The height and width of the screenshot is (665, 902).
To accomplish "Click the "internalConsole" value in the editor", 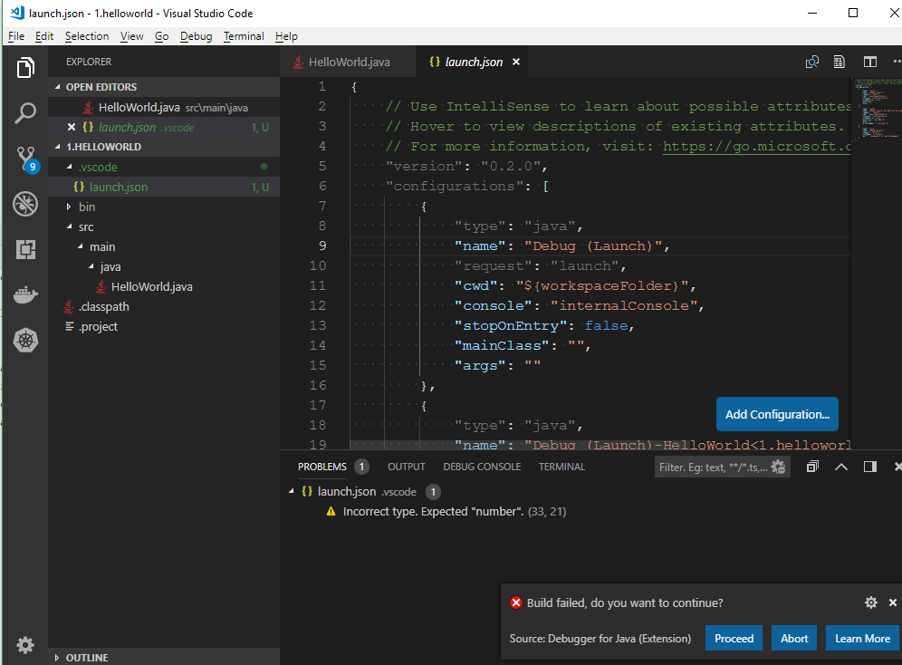I will pos(624,305).
